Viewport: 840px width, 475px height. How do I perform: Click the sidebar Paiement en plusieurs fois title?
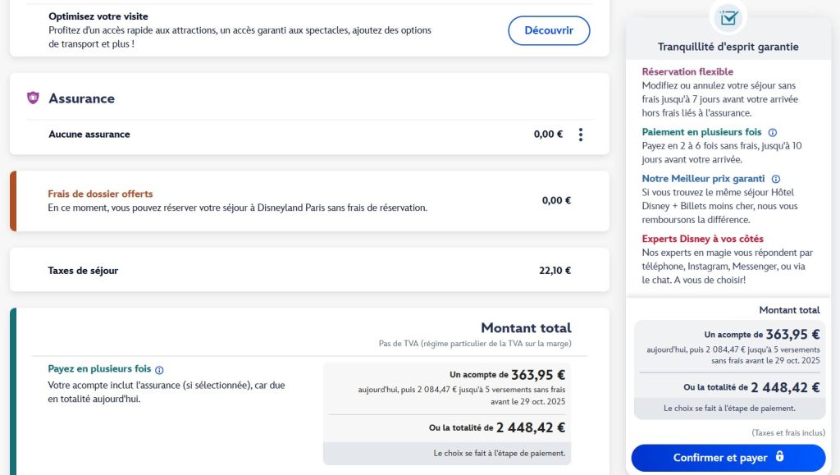click(701, 132)
